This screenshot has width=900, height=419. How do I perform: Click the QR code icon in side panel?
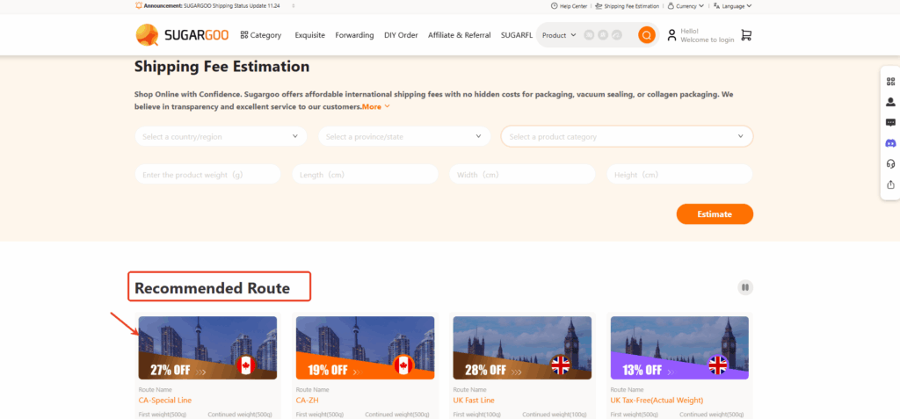(x=891, y=82)
